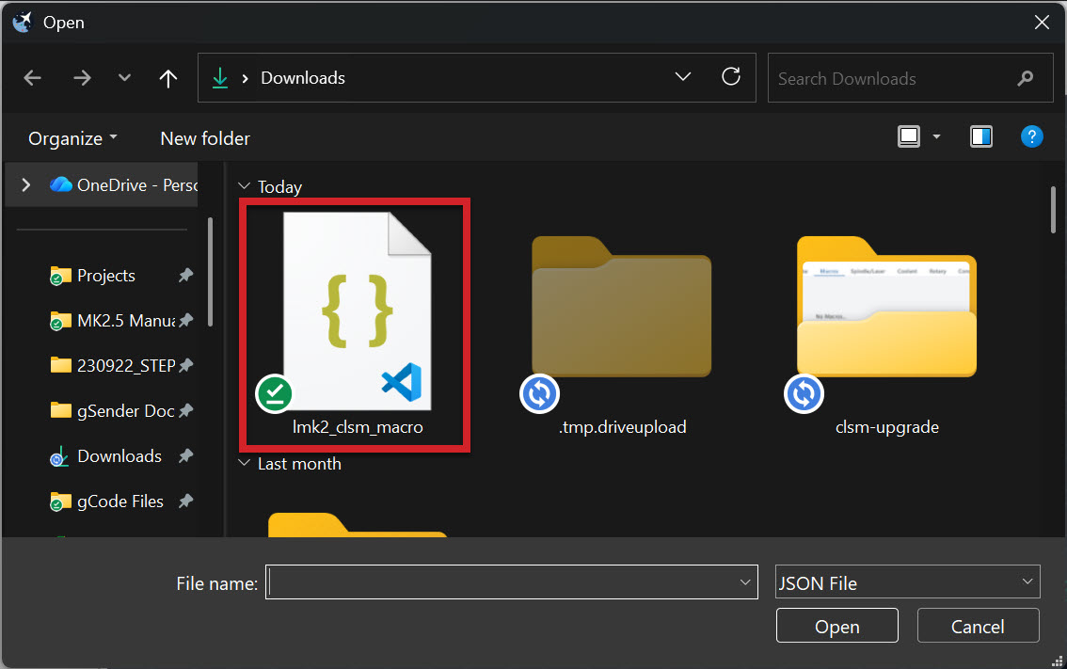Click the Search Downloads field
1067x669 pixels.
[x=894, y=79]
